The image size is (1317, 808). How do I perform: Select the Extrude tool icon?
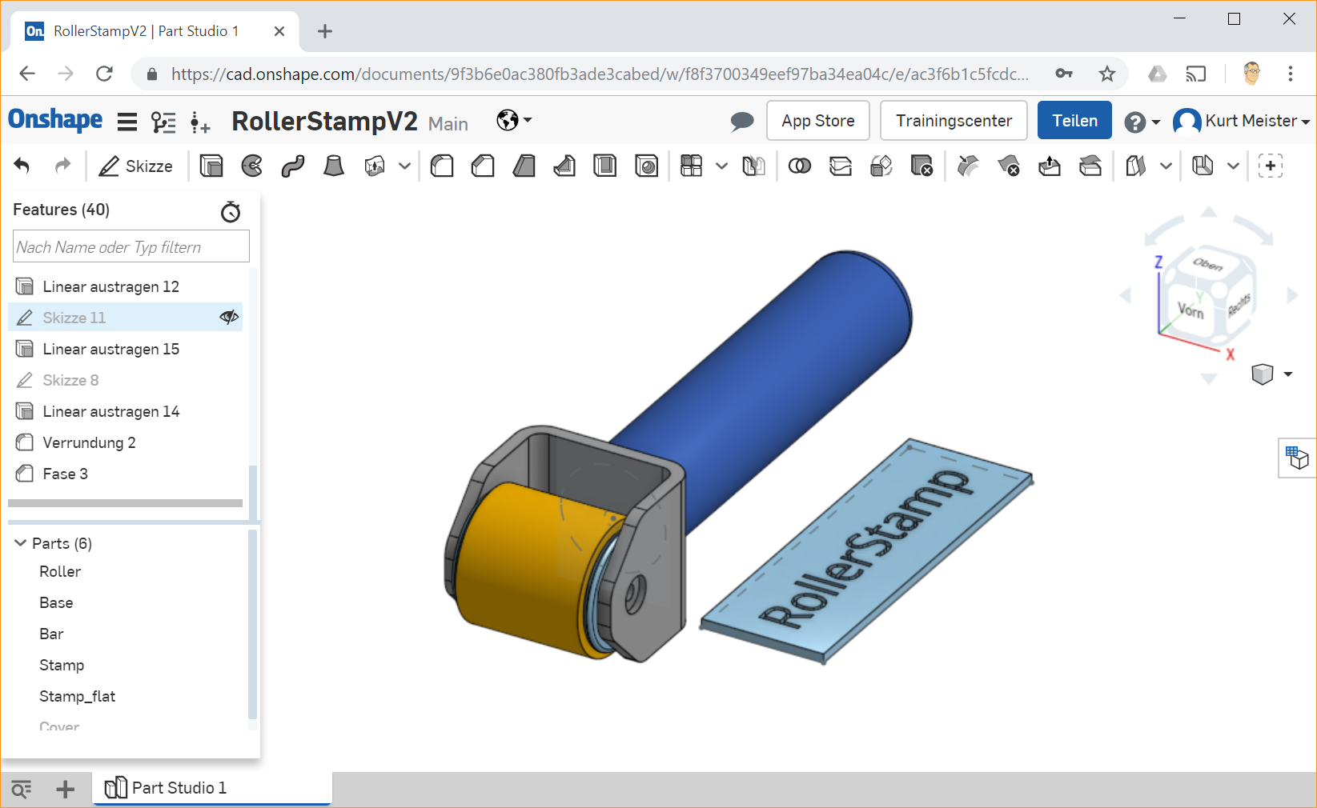[211, 166]
